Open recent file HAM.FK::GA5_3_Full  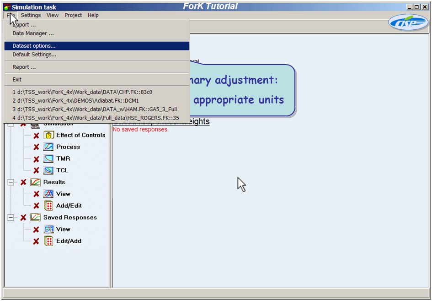(x=97, y=109)
